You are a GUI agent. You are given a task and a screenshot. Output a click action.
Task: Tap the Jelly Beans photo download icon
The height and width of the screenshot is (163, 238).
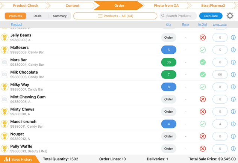coord(5,38)
